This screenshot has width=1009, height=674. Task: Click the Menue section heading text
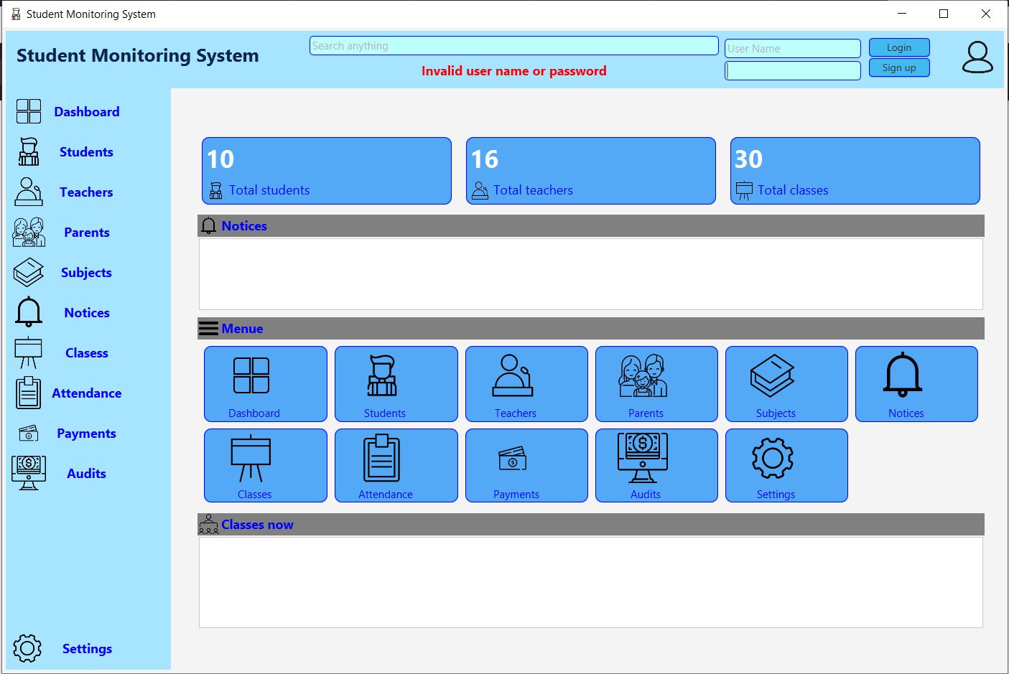point(243,329)
